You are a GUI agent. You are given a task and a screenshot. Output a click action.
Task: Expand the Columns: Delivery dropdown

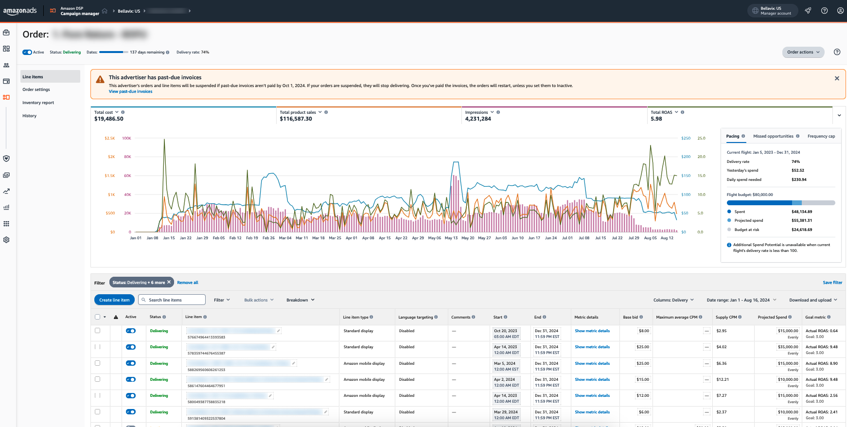pos(673,300)
